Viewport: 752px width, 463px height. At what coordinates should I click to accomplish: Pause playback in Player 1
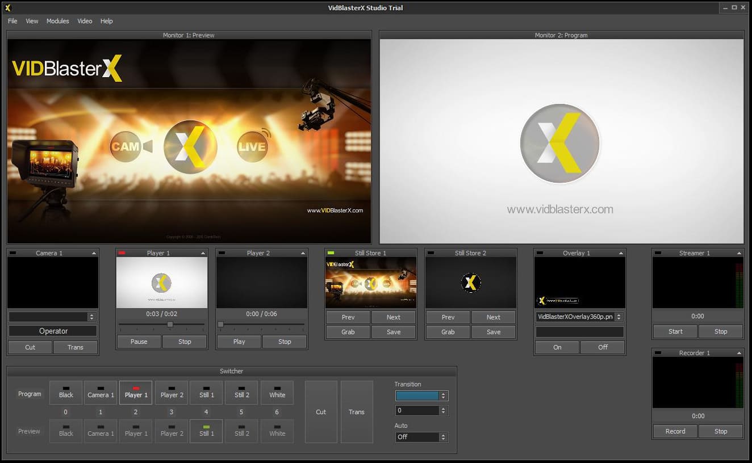click(138, 342)
